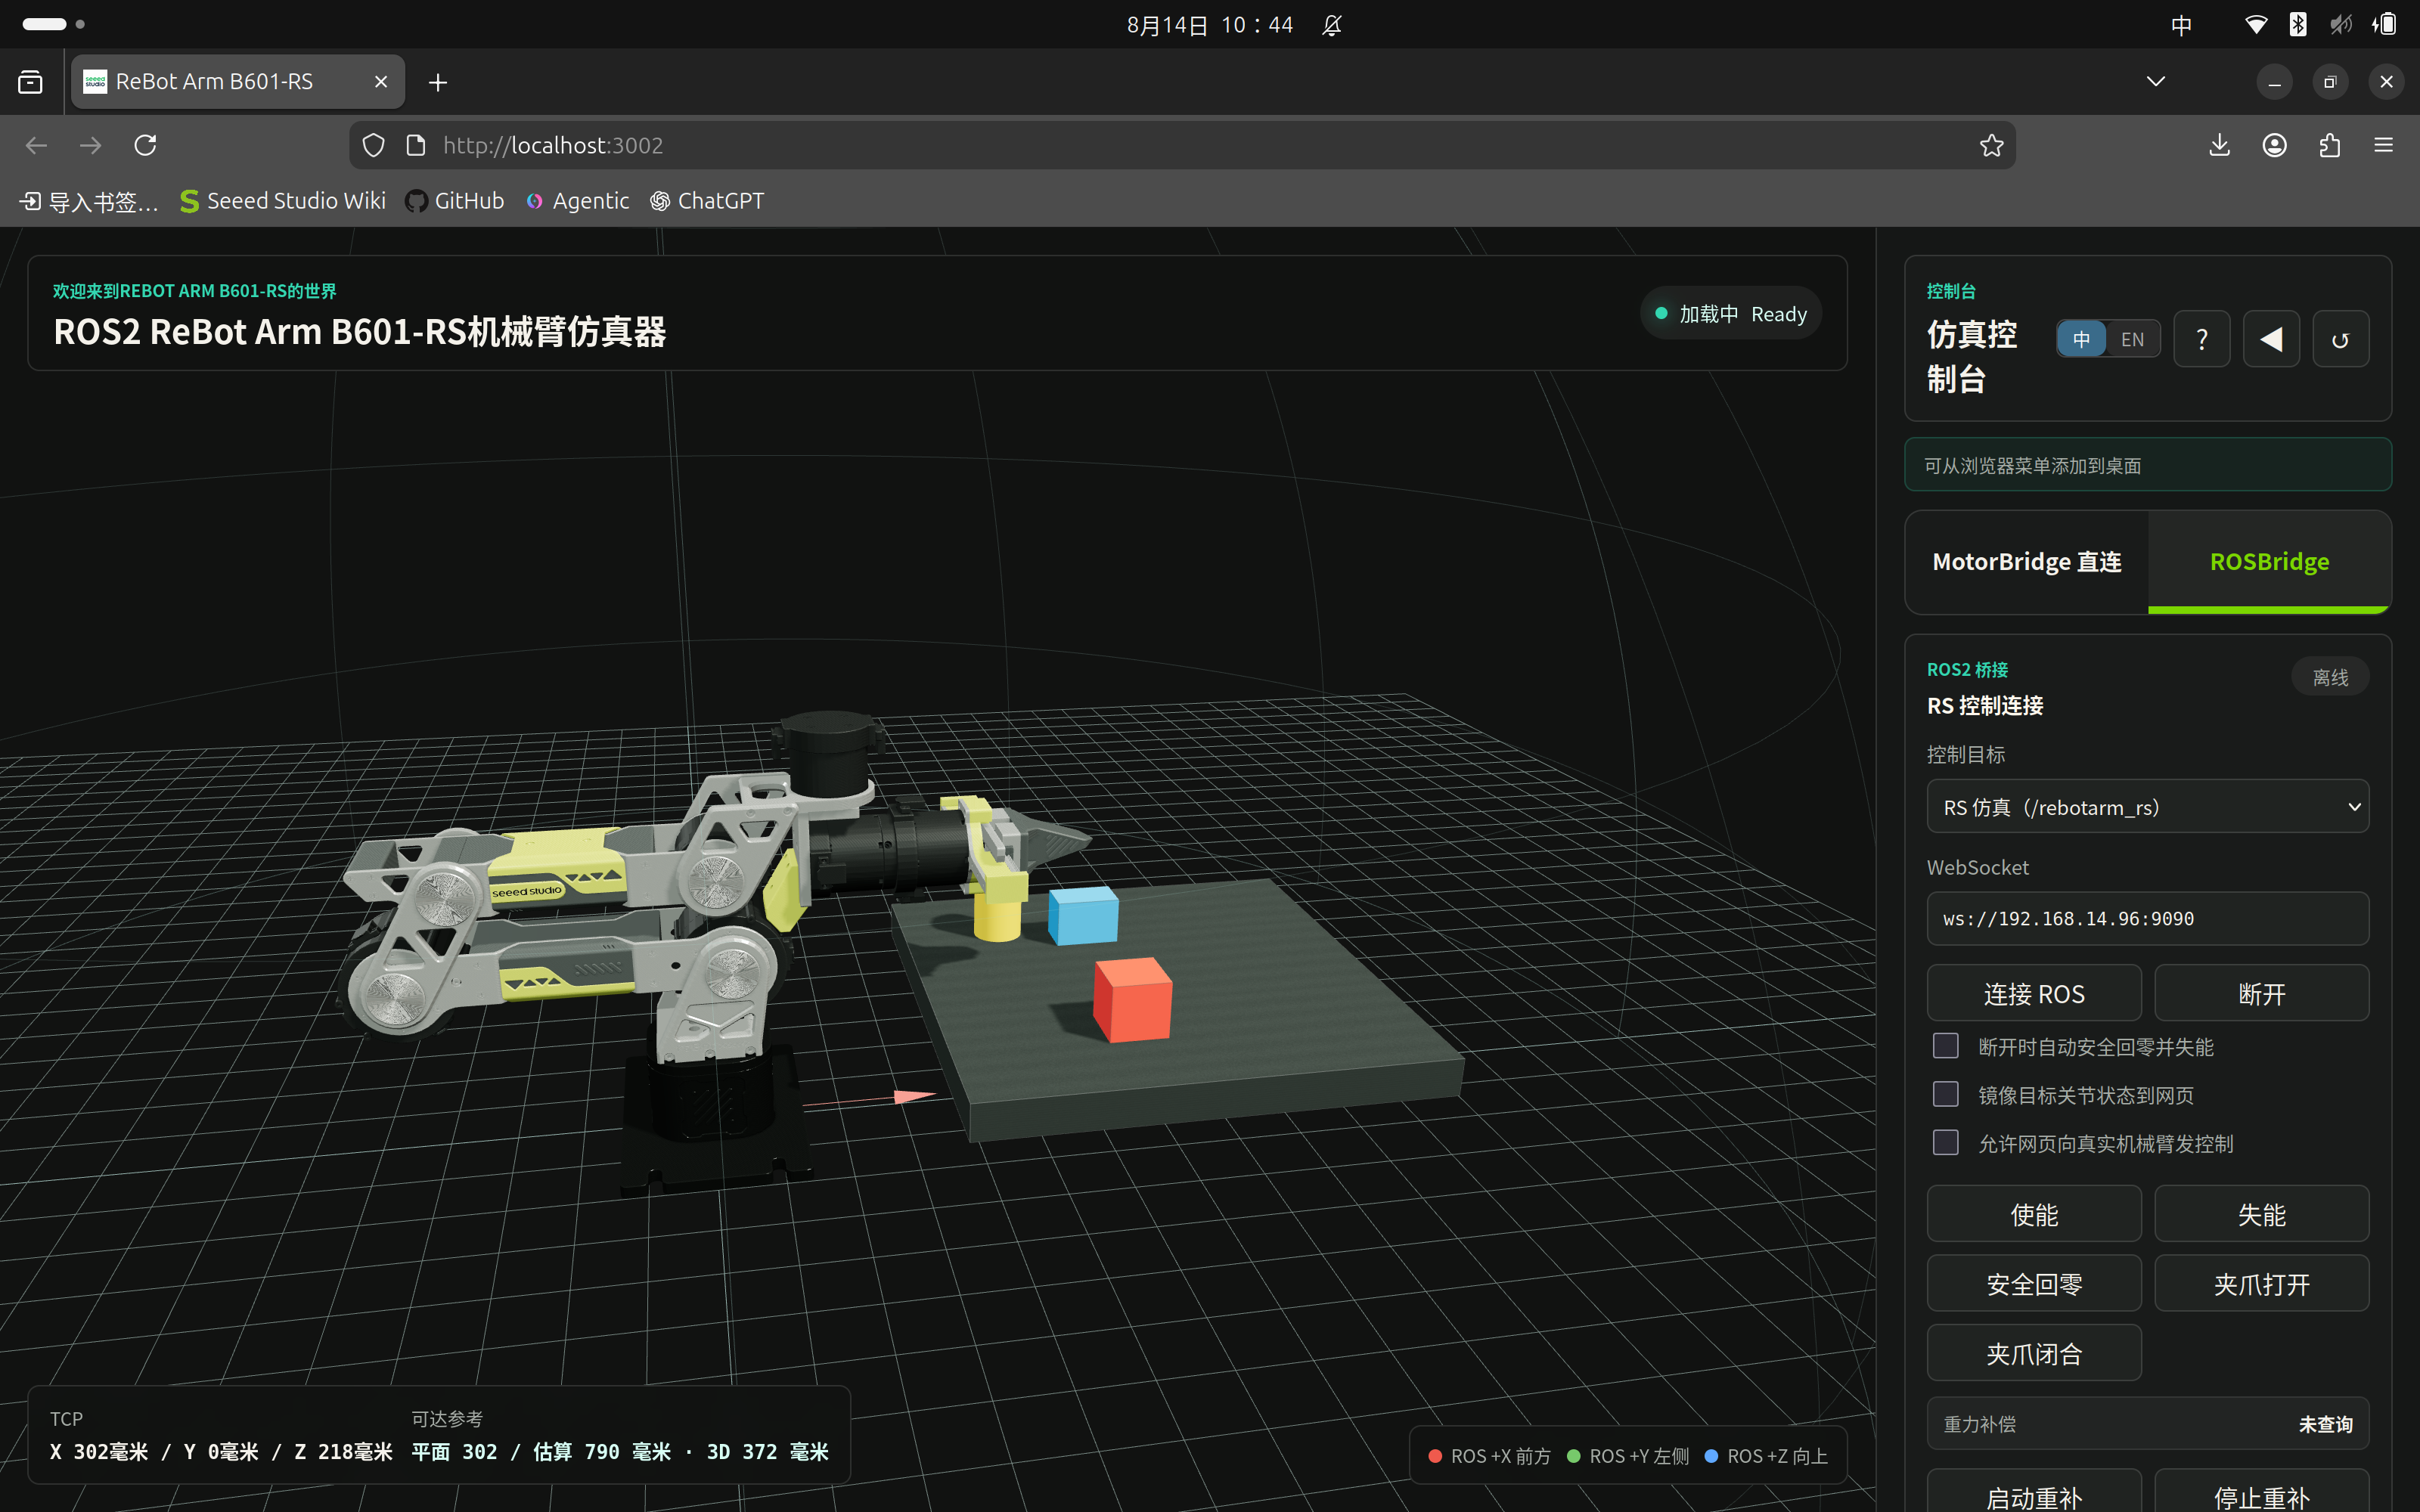Open the Wi-Fi system tray icon
The height and width of the screenshot is (1512, 2420).
[2255, 25]
